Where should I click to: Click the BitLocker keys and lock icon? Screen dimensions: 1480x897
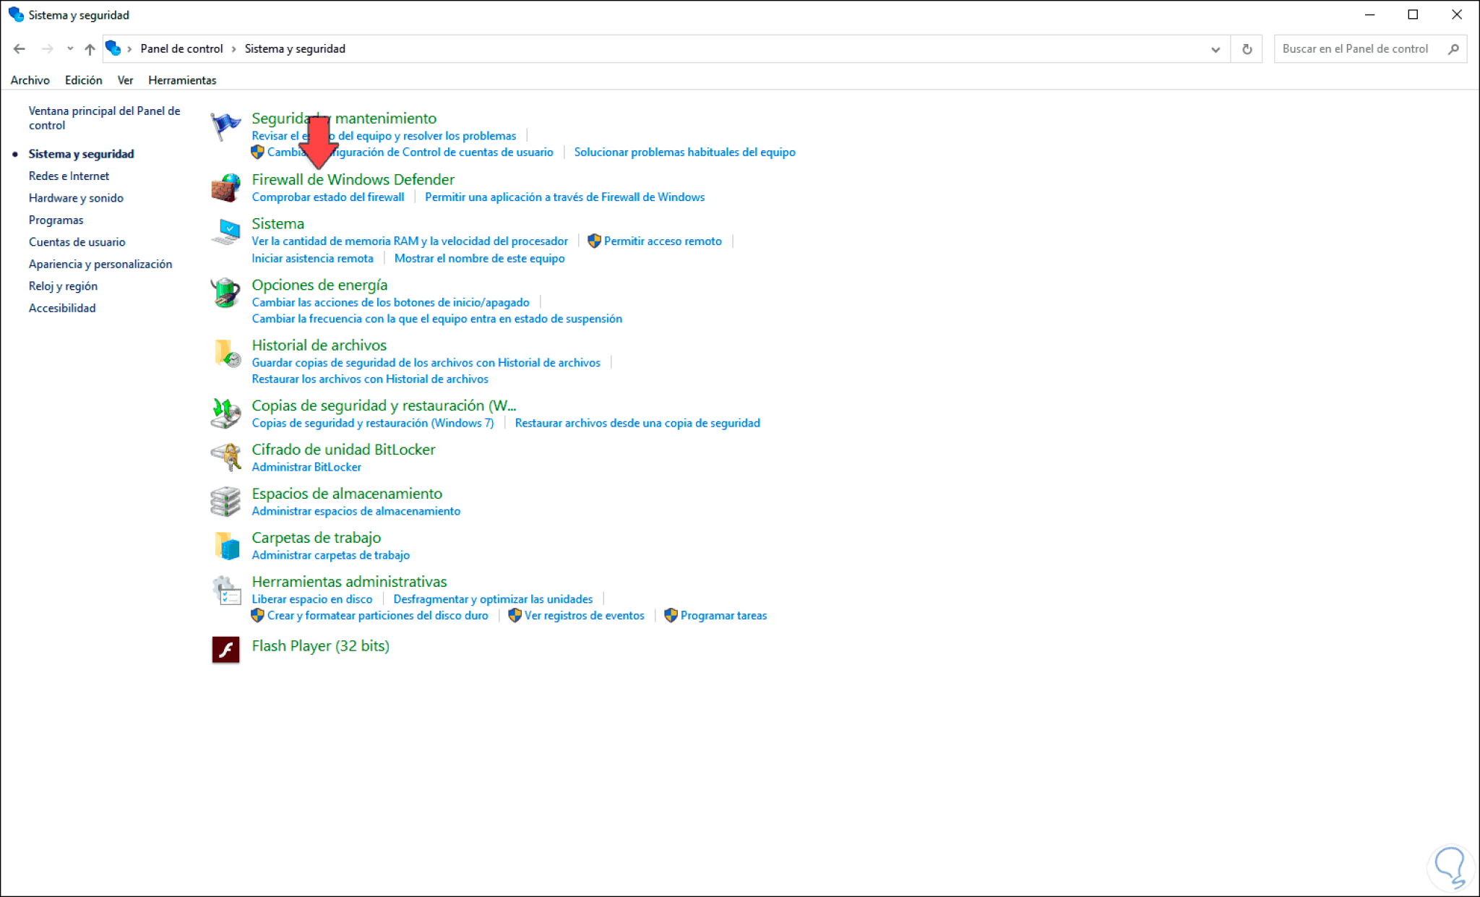pos(225,458)
